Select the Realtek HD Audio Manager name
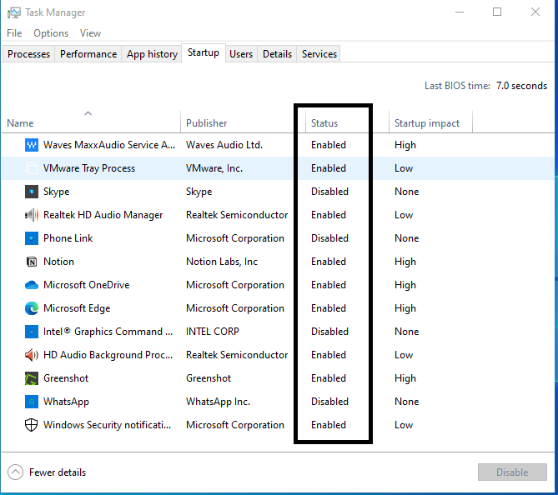 tap(103, 215)
